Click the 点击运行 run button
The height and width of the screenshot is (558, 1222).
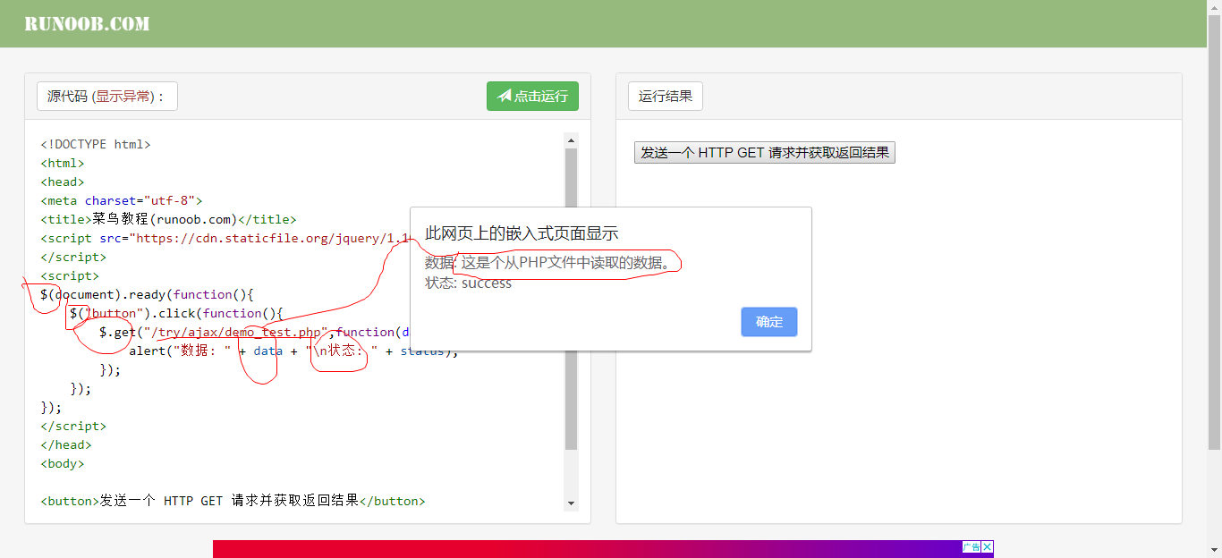pyautogui.click(x=532, y=97)
